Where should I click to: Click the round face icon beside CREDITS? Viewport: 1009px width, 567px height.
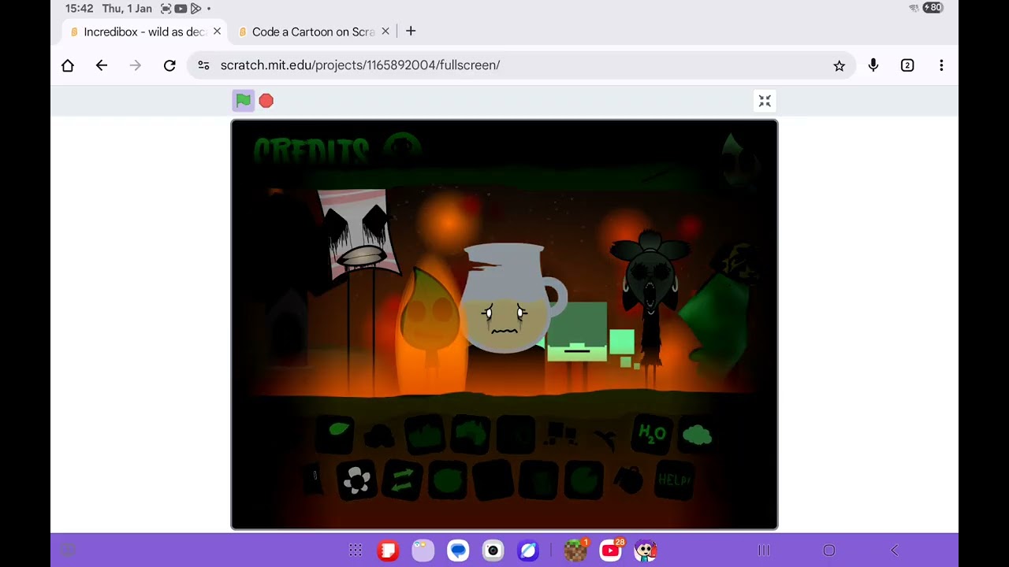pyautogui.click(x=402, y=146)
